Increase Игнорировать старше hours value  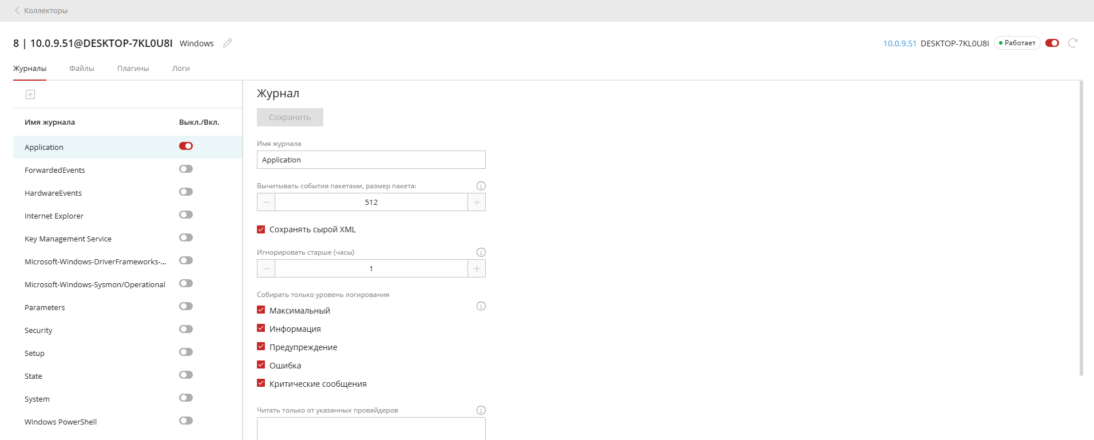pyautogui.click(x=477, y=268)
